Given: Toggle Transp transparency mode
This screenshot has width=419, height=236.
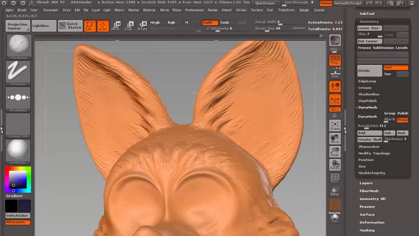Looking at the screenshot, I should pyautogui.click(x=335, y=191).
